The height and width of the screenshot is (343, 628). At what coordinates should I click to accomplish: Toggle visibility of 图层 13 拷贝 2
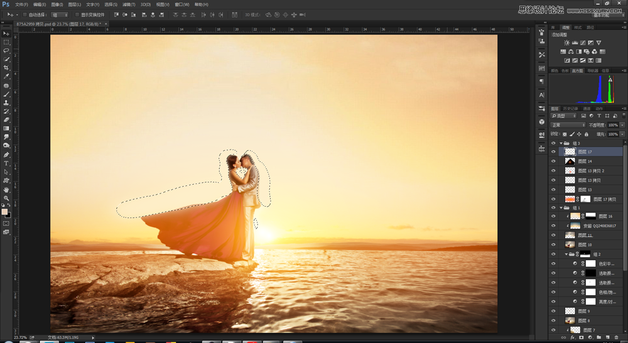click(553, 171)
